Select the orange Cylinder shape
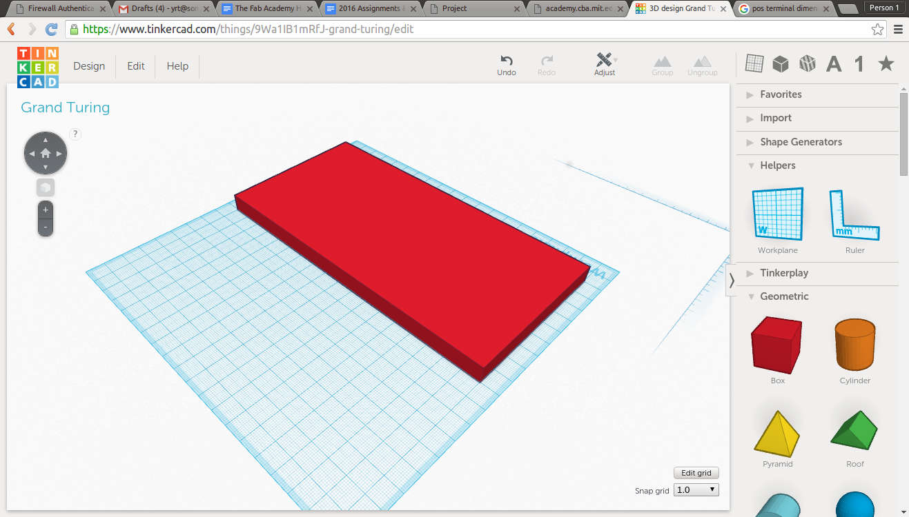909x517 pixels. pyautogui.click(x=854, y=345)
